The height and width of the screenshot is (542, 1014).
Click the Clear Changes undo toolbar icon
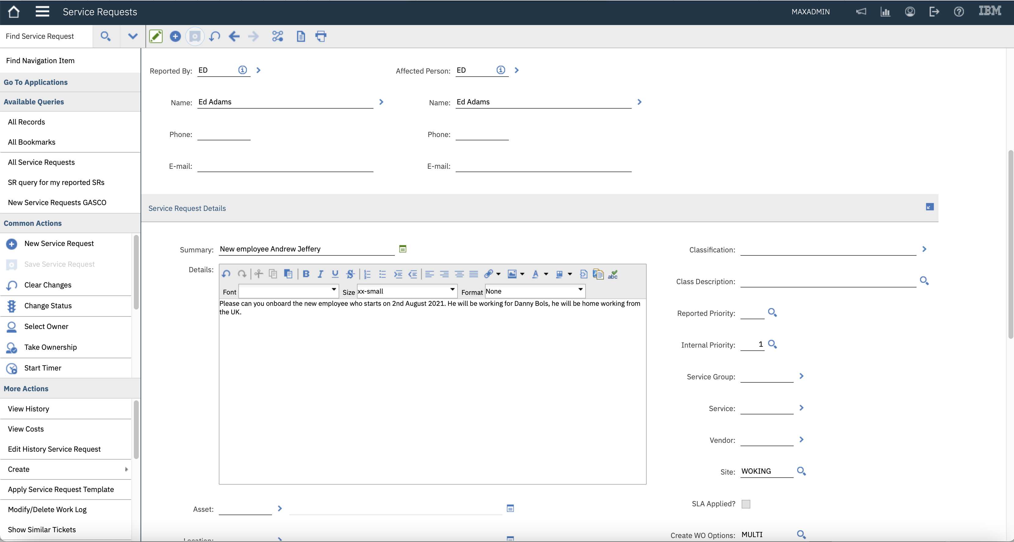[215, 37]
